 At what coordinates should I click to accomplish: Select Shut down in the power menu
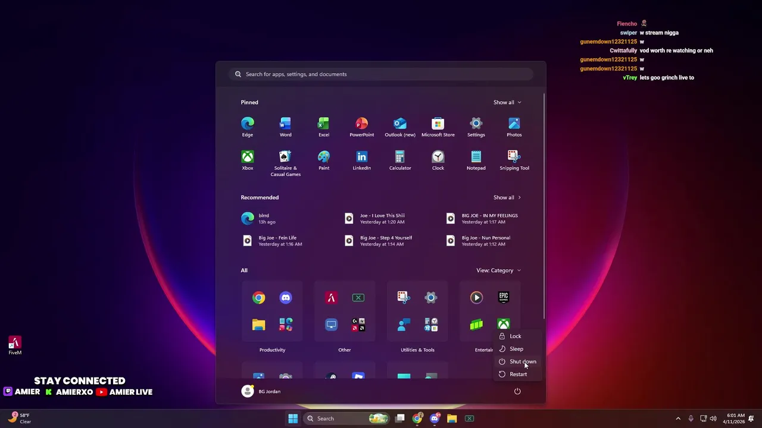[x=517, y=361]
